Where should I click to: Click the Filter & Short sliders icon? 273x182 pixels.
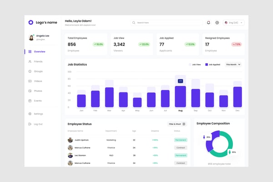(184, 124)
